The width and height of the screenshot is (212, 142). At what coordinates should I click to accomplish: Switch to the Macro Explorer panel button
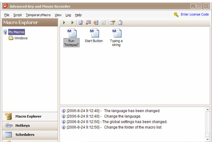click(x=30, y=116)
